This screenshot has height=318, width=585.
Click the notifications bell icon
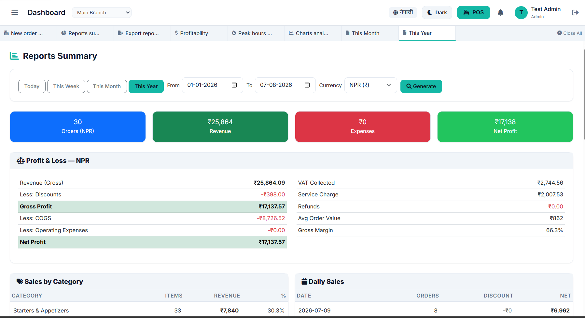click(501, 13)
